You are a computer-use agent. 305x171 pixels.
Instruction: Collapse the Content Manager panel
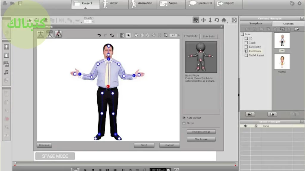coord(302,18)
